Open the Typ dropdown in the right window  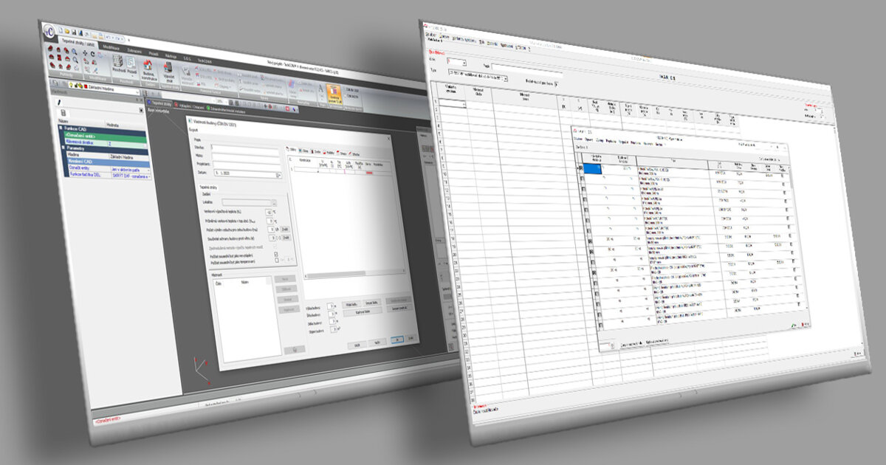[x=506, y=77]
